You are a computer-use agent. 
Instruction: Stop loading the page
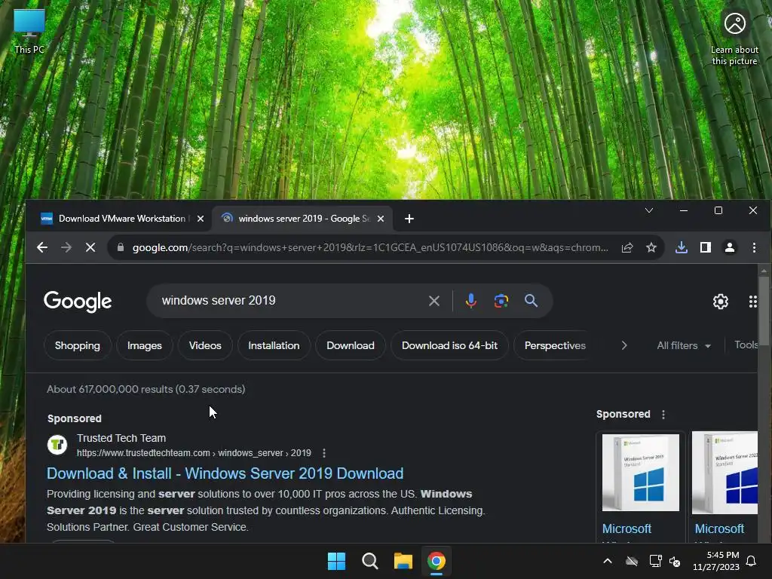(90, 247)
